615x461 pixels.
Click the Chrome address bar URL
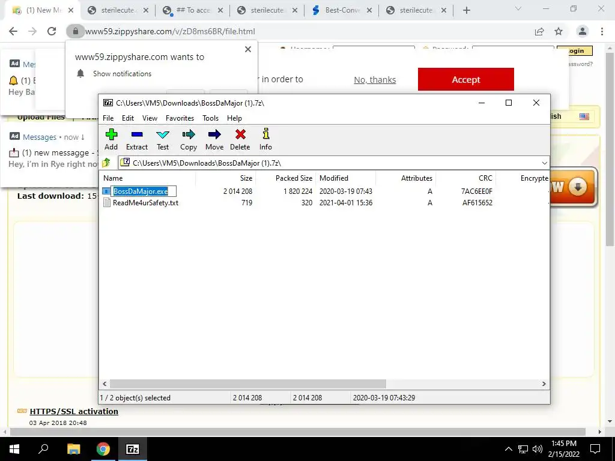click(170, 31)
